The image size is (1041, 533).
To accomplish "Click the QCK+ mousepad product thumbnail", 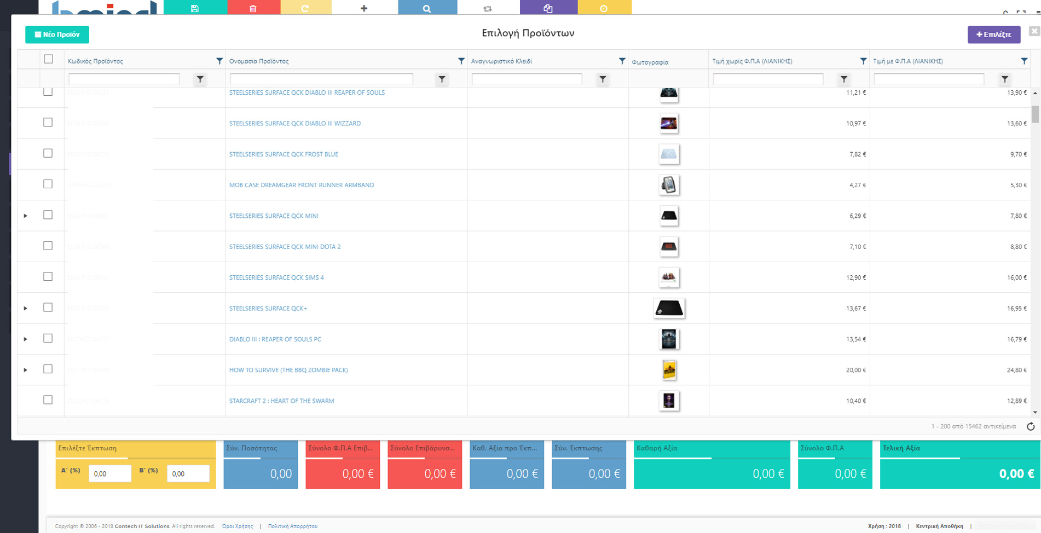I will (x=669, y=308).
